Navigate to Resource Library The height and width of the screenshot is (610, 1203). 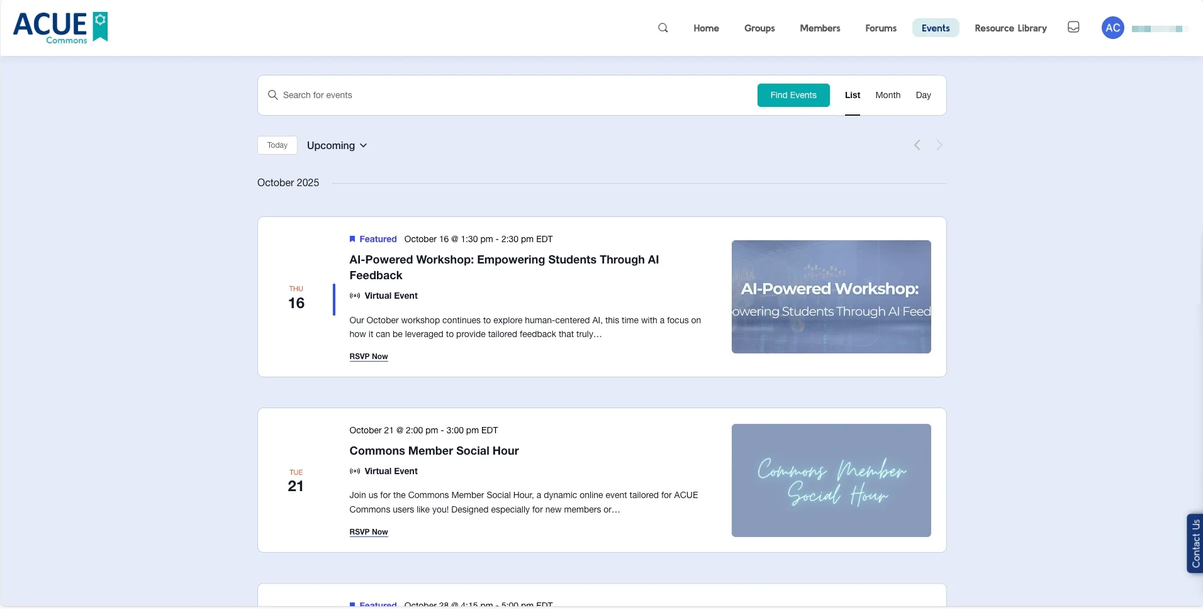click(x=1010, y=28)
